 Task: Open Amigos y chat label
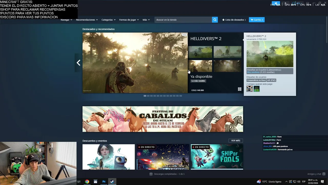[x=314, y=174]
